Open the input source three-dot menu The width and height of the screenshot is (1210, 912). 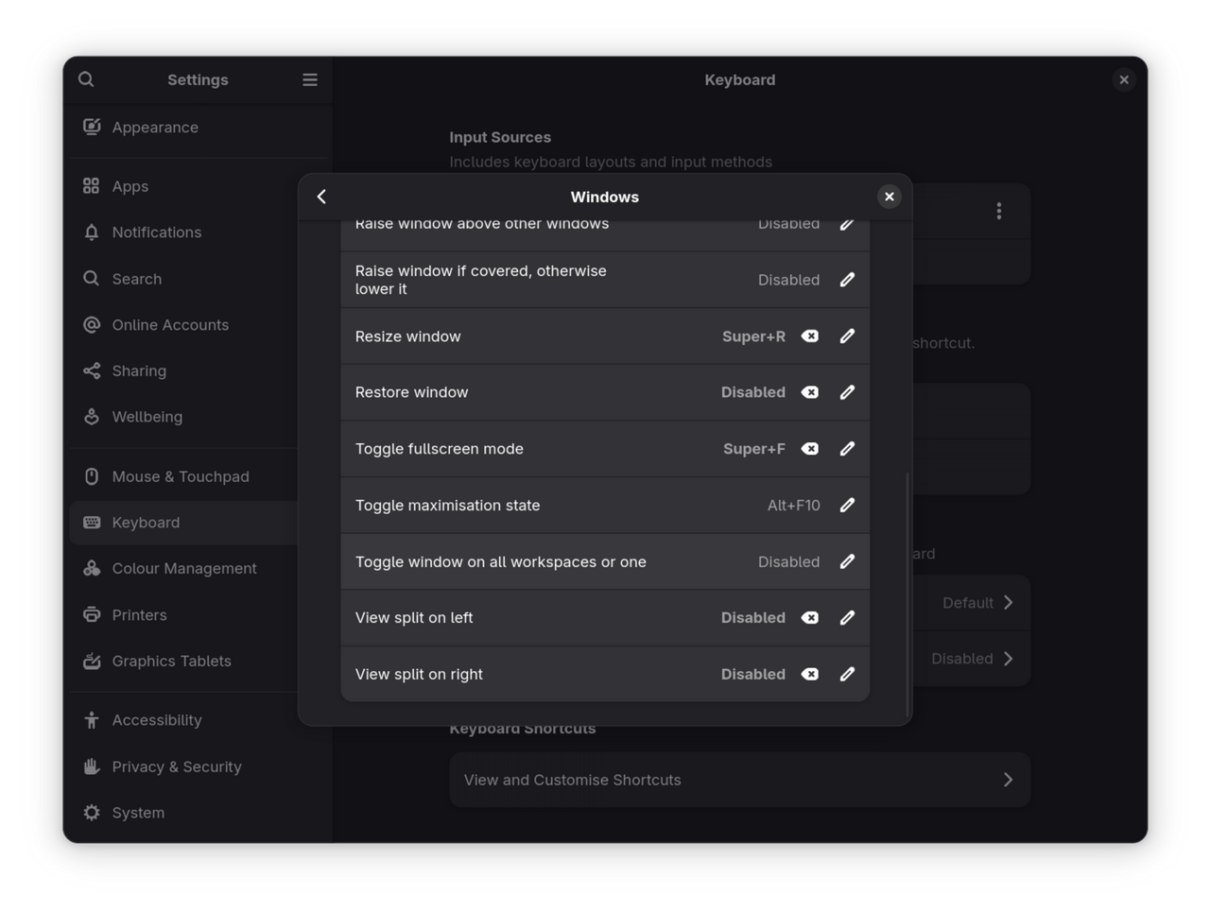(998, 211)
